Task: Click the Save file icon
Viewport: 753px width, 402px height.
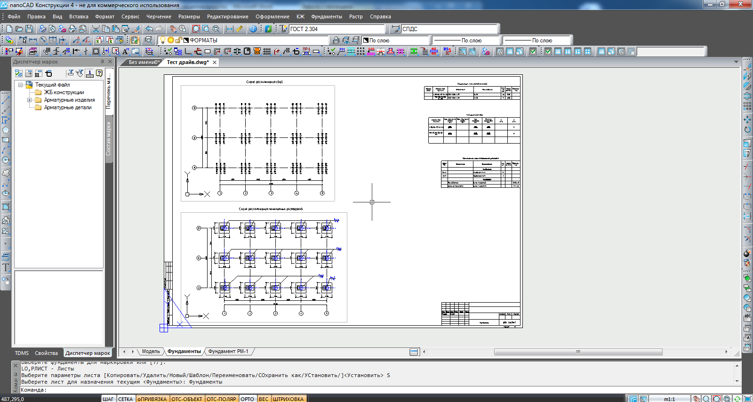Action: (x=29, y=29)
